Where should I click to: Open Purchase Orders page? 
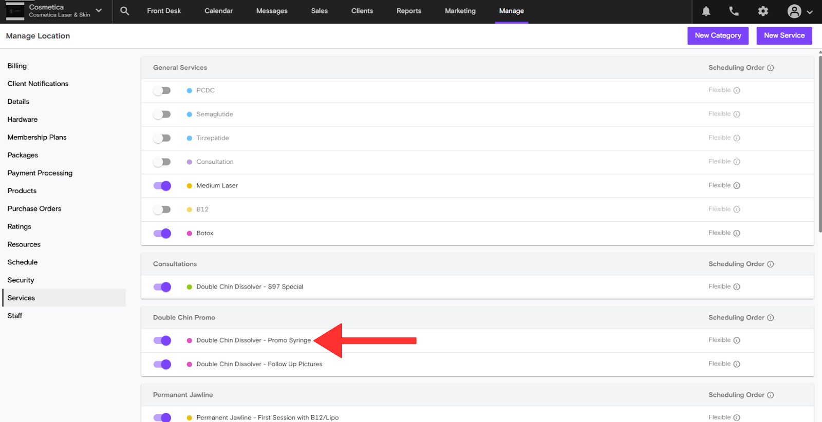point(34,208)
